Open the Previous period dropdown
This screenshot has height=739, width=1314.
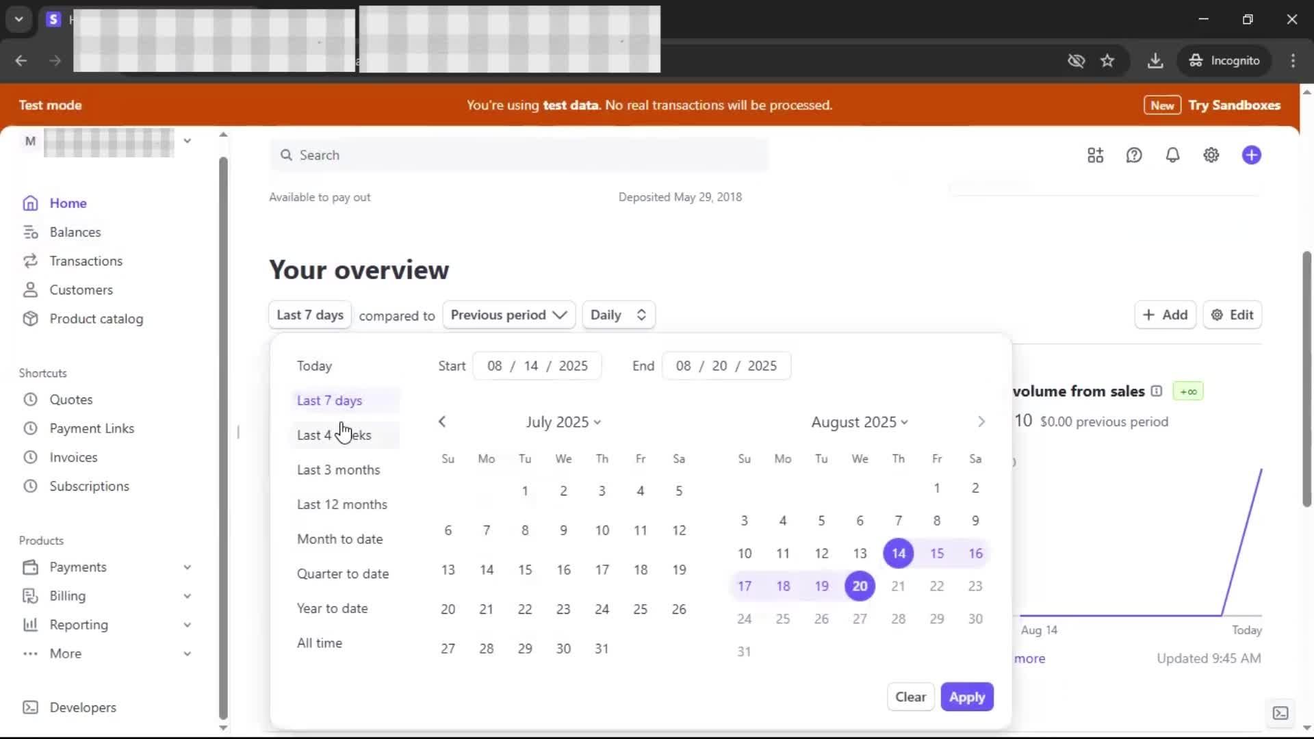508,315
